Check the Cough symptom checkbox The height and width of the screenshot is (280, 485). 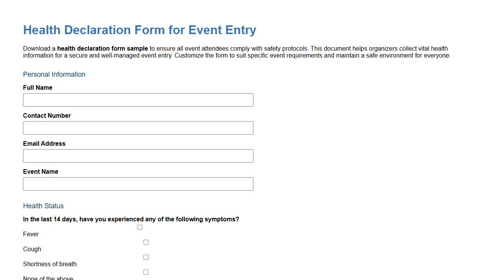(x=146, y=242)
